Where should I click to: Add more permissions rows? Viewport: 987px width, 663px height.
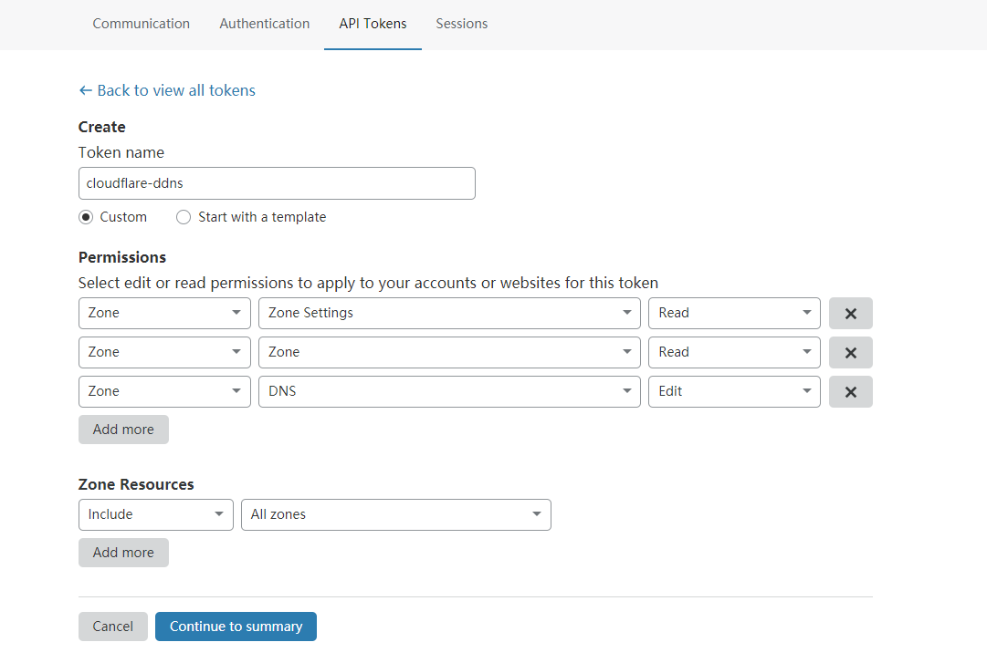coord(123,430)
